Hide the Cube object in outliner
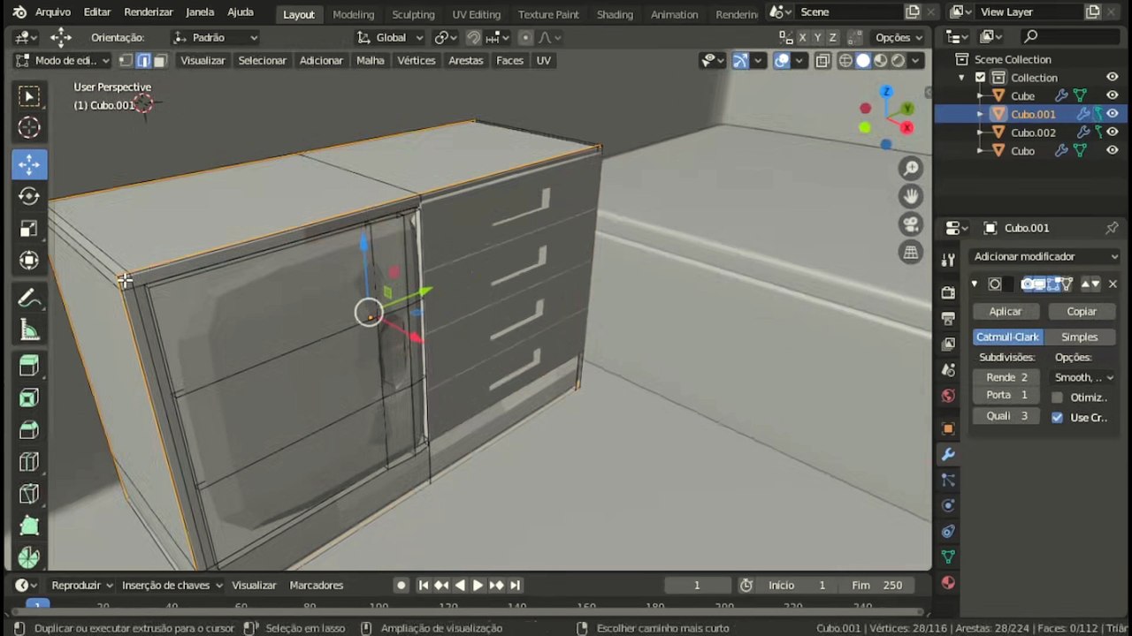1132x636 pixels. coord(1113,95)
